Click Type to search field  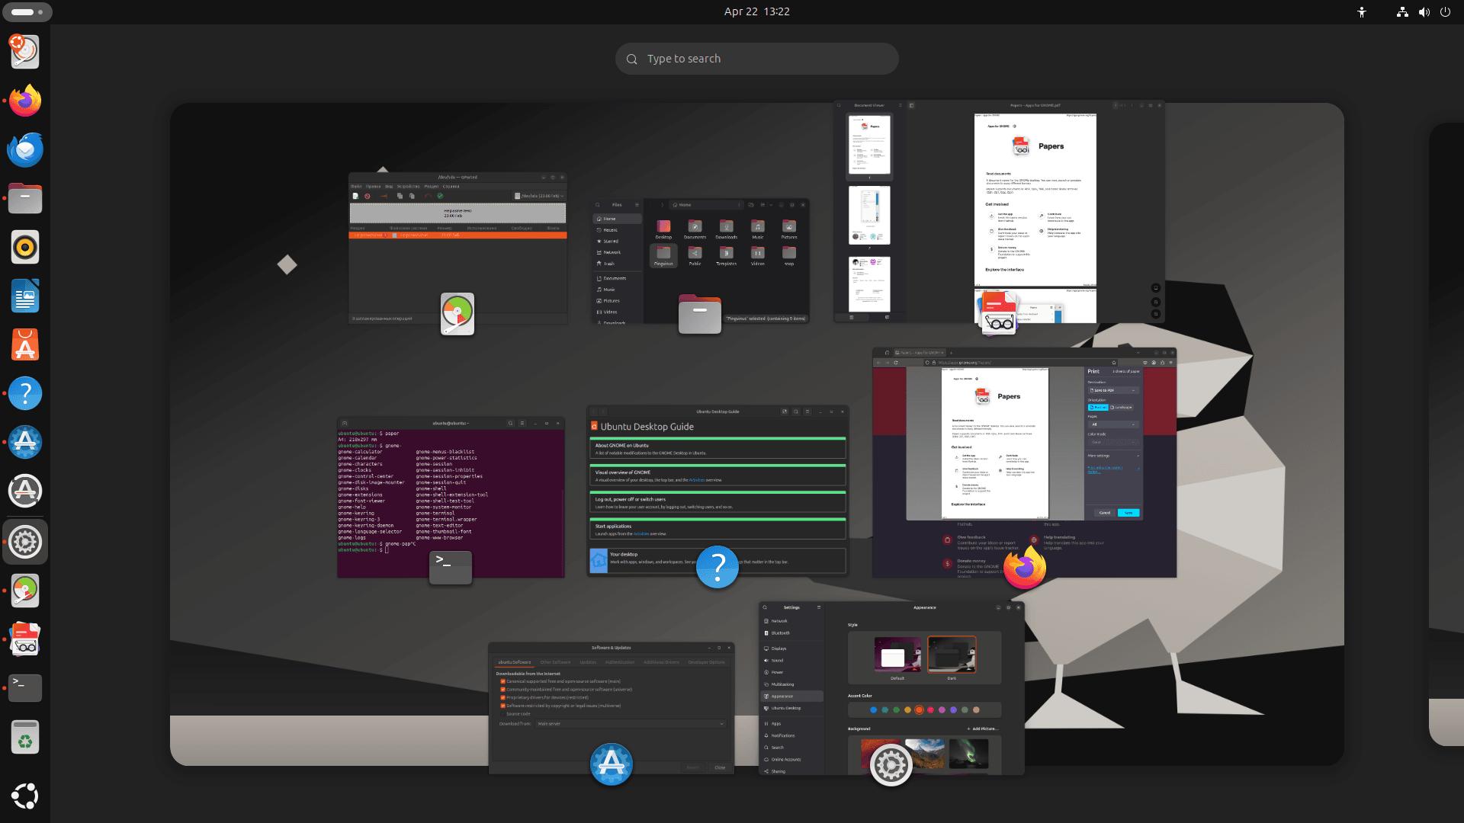[756, 59]
